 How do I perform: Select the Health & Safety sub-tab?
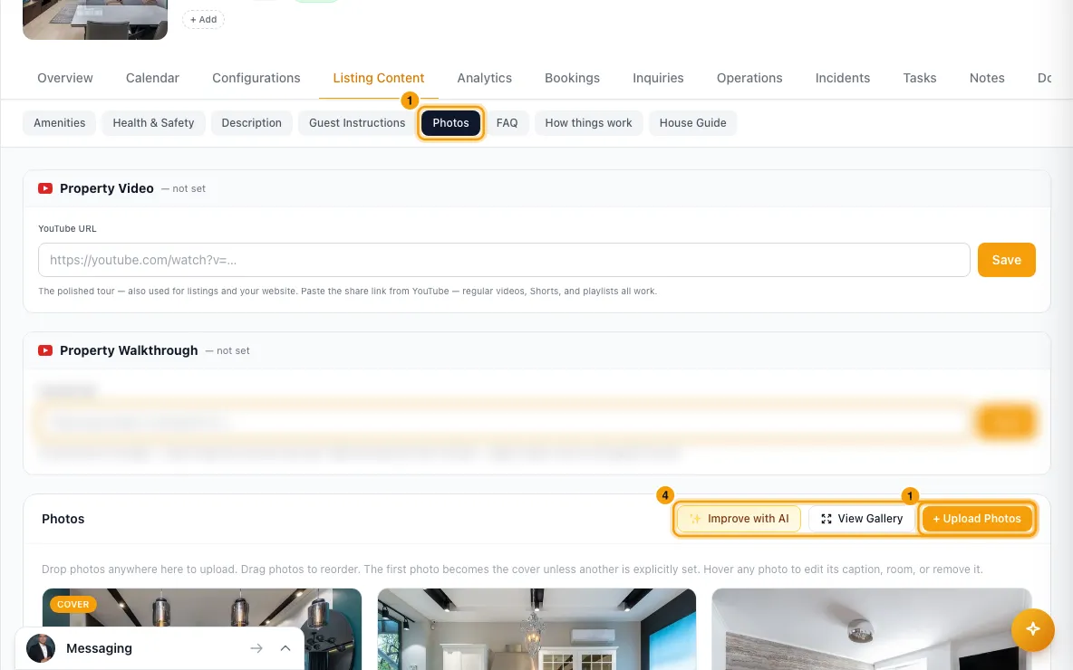click(153, 123)
